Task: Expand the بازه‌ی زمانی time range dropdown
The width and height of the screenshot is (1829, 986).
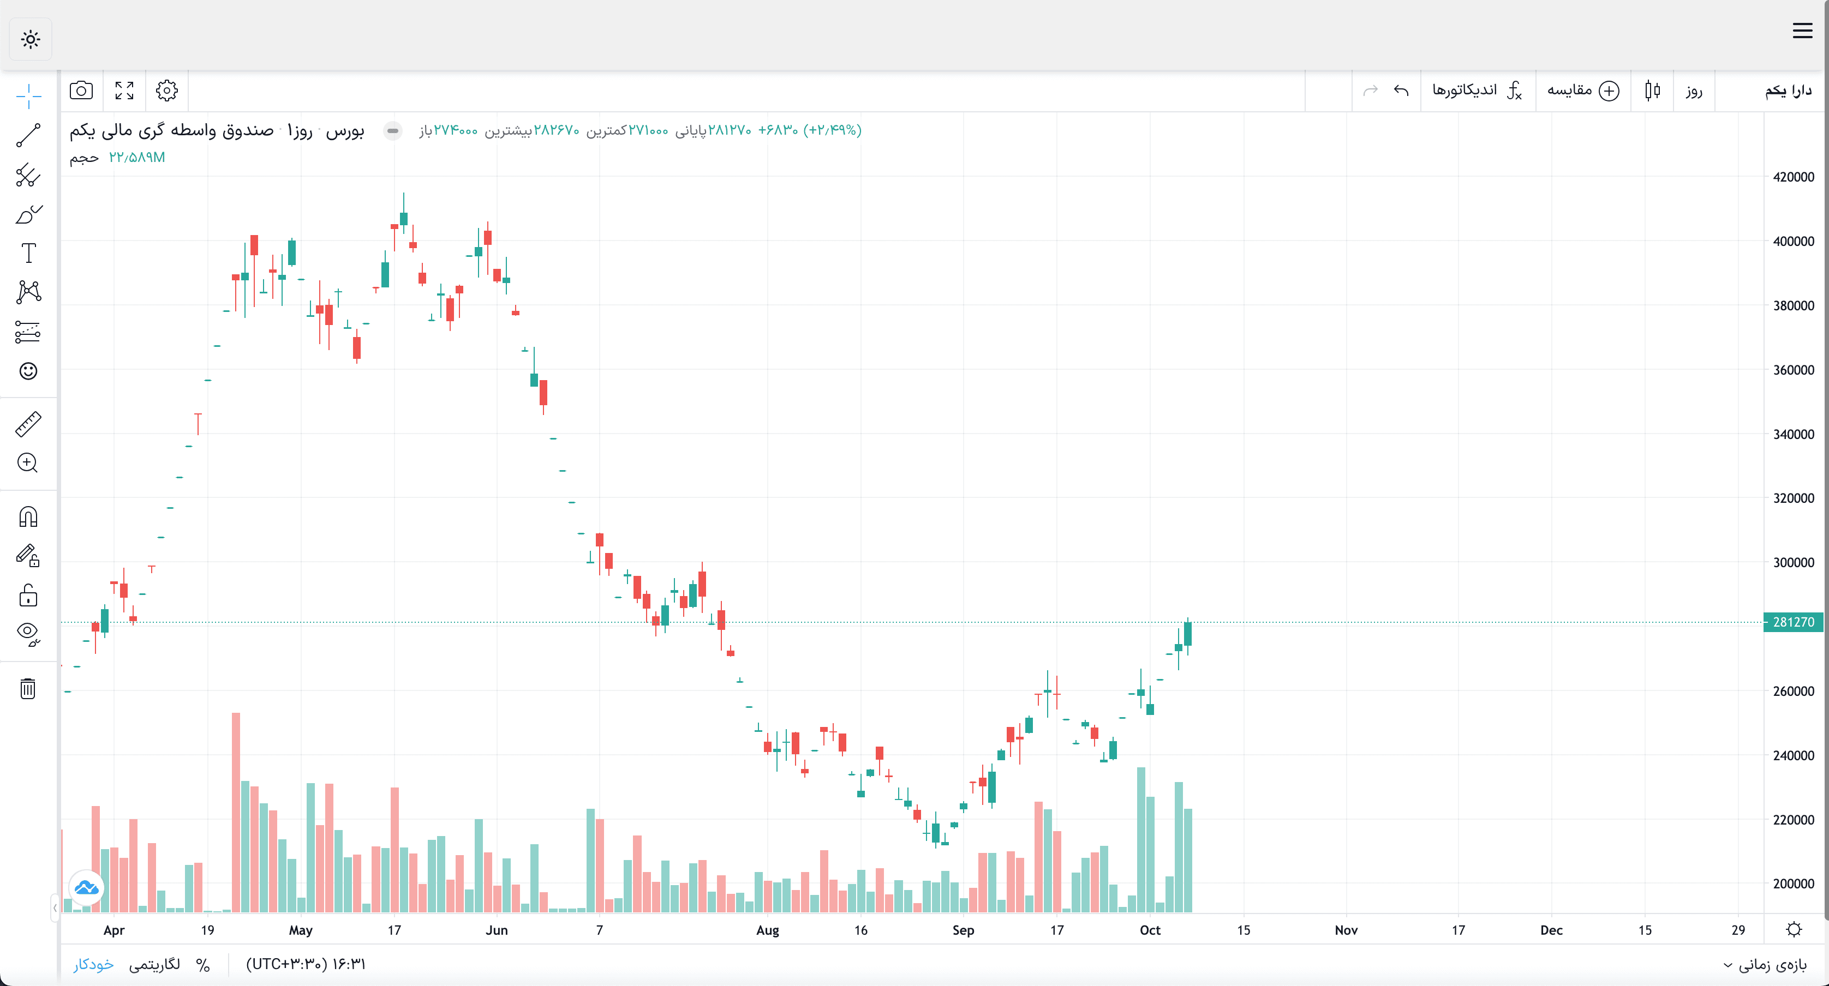Action: [1765, 964]
